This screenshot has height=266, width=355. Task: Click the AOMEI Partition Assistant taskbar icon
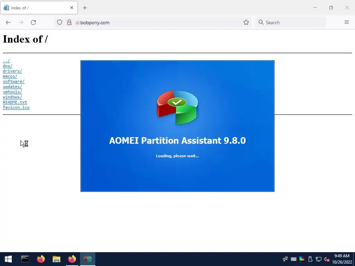click(88, 259)
